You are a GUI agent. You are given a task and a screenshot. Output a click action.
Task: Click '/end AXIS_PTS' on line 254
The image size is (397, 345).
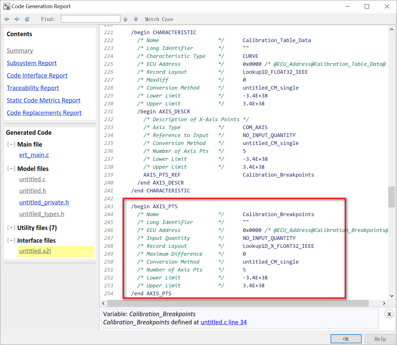click(x=151, y=293)
